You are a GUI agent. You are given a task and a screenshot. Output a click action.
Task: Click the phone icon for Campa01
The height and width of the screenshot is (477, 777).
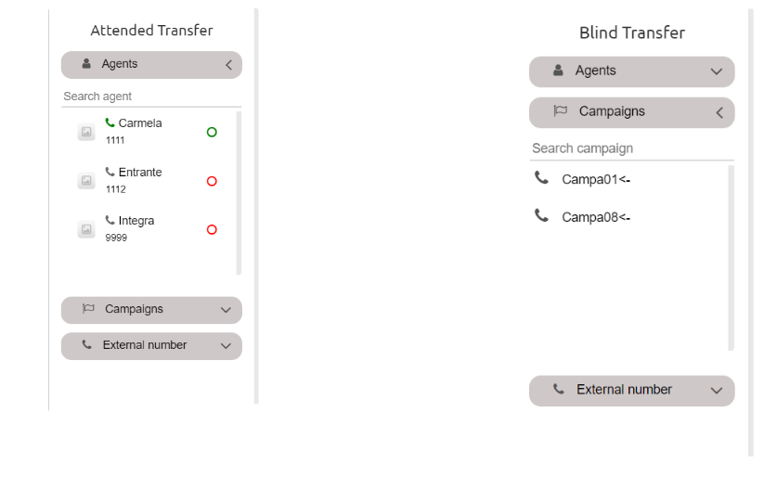542,178
